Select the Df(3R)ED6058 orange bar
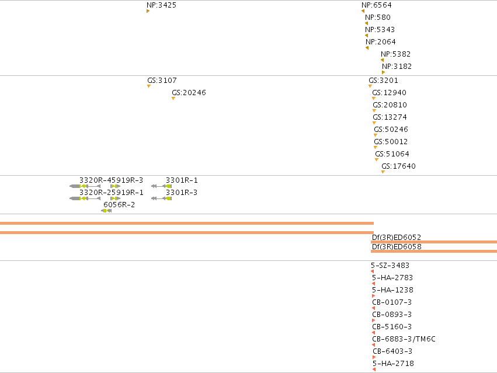 point(434,252)
